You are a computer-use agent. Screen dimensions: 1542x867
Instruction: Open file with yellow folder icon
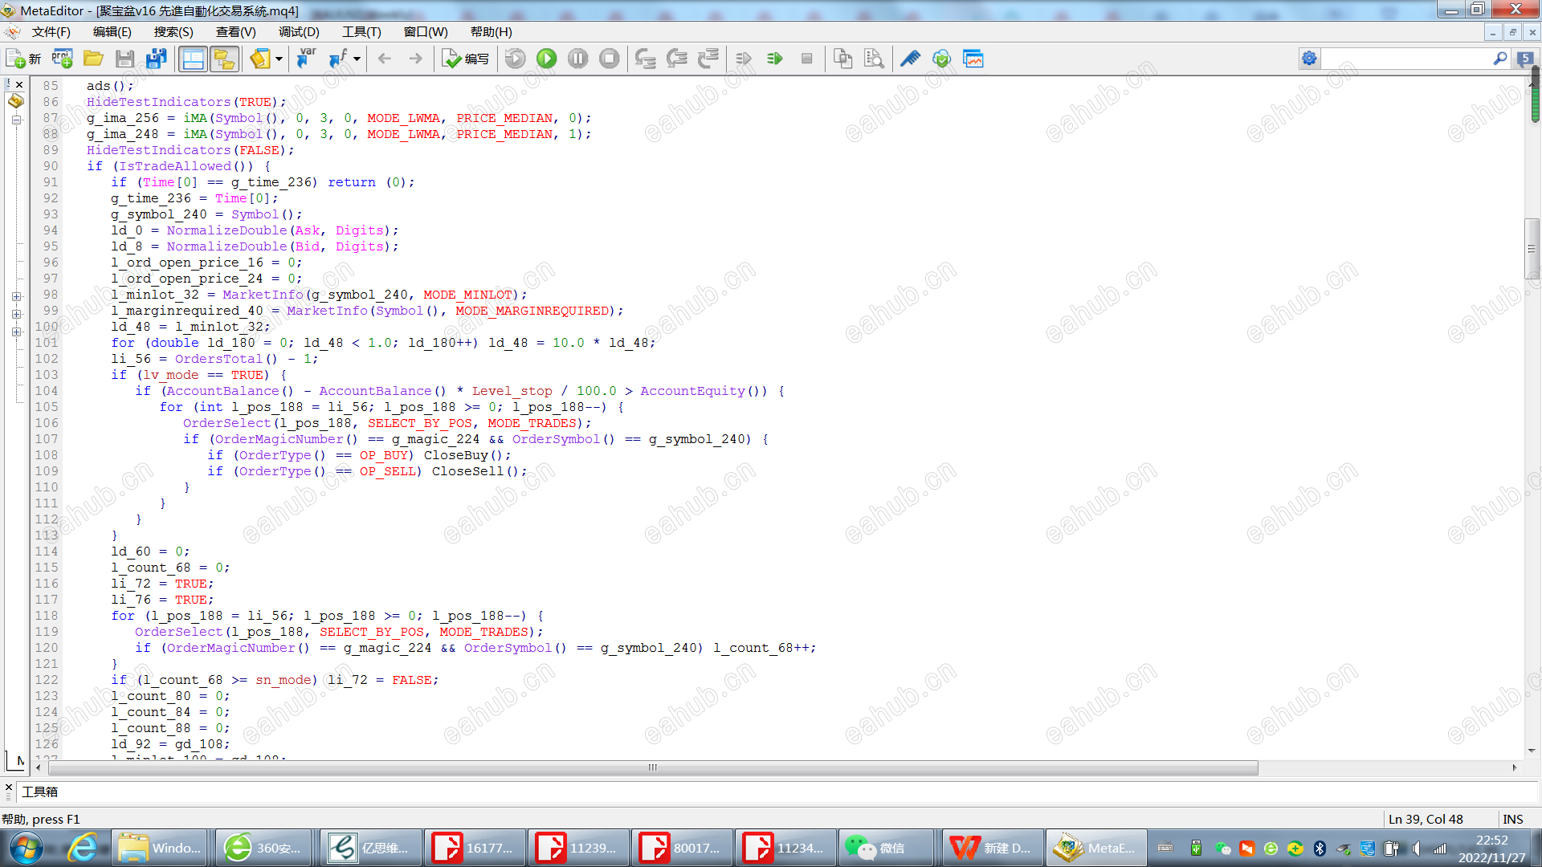(x=93, y=59)
